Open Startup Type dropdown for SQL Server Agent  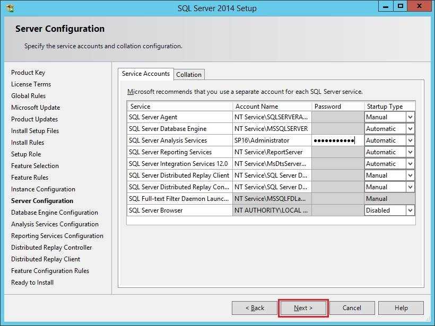click(410, 117)
